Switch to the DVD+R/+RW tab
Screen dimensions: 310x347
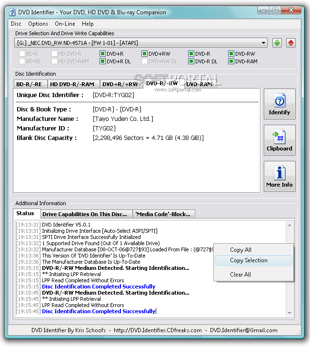121,84
